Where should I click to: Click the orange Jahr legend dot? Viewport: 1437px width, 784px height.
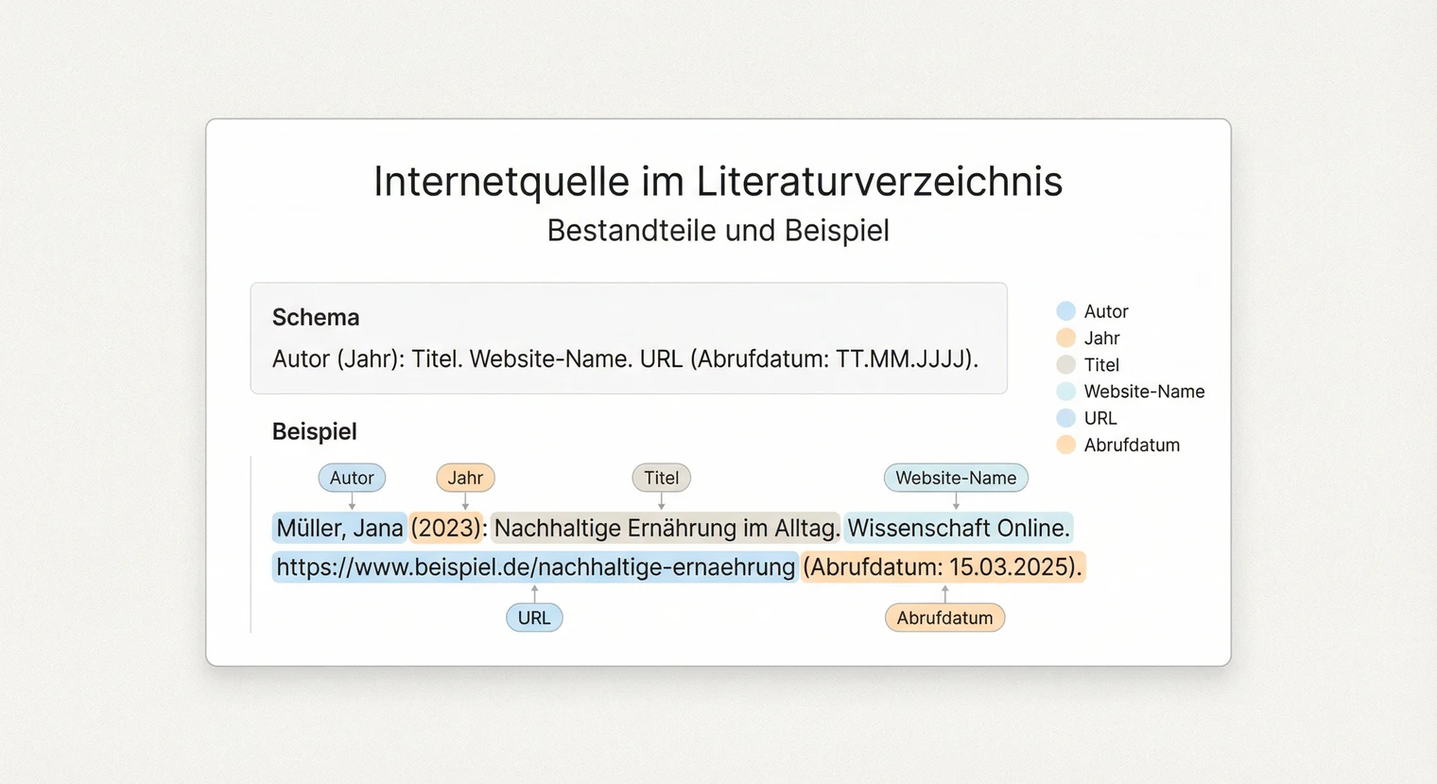pyautogui.click(x=1066, y=338)
